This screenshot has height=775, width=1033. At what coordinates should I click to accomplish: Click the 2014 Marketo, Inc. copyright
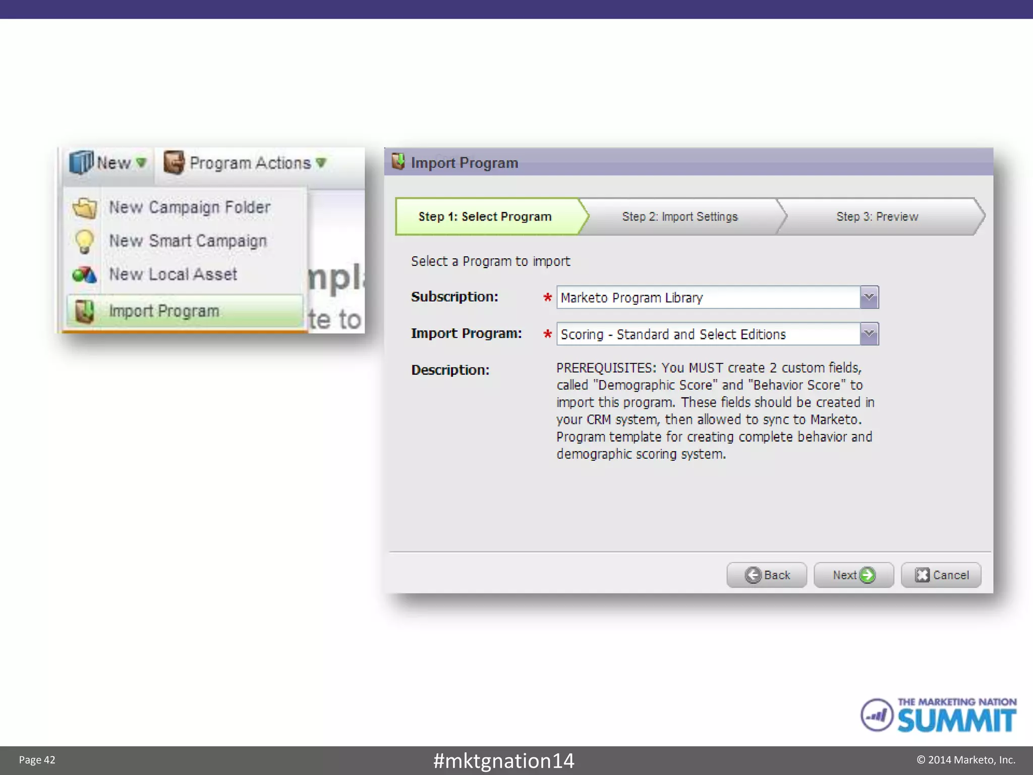(966, 760)
